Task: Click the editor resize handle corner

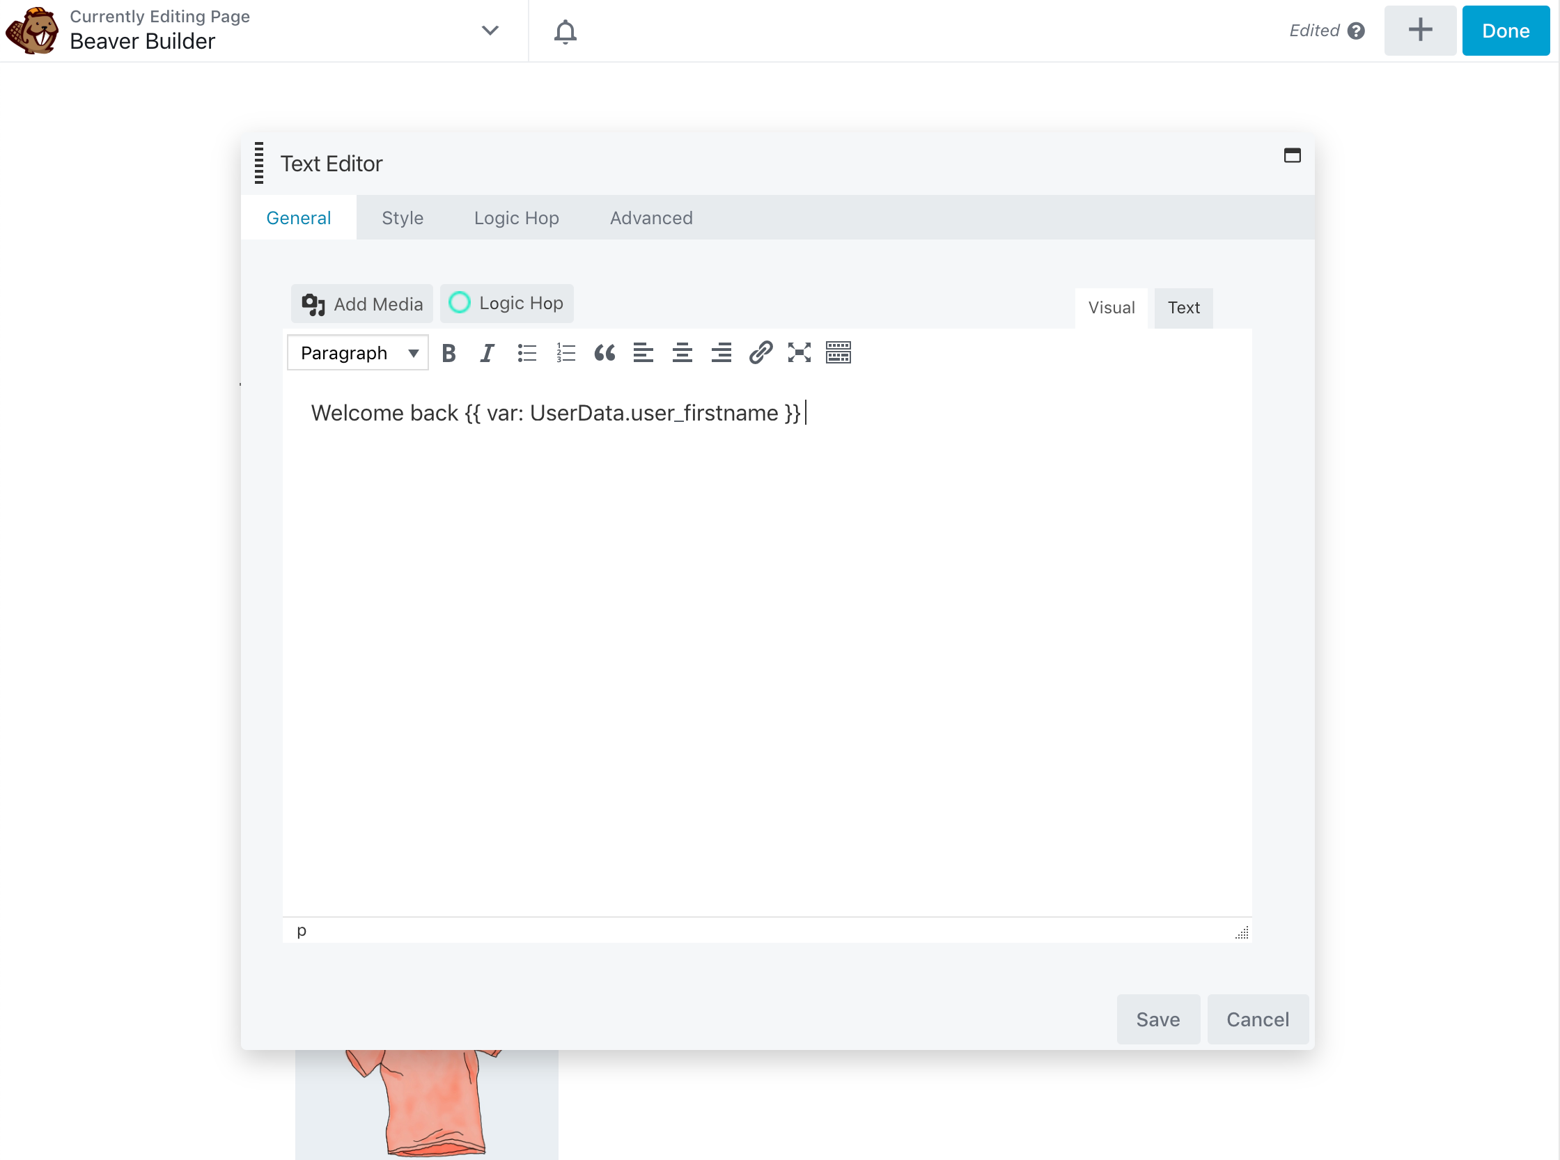Action: pos(1242,932)
